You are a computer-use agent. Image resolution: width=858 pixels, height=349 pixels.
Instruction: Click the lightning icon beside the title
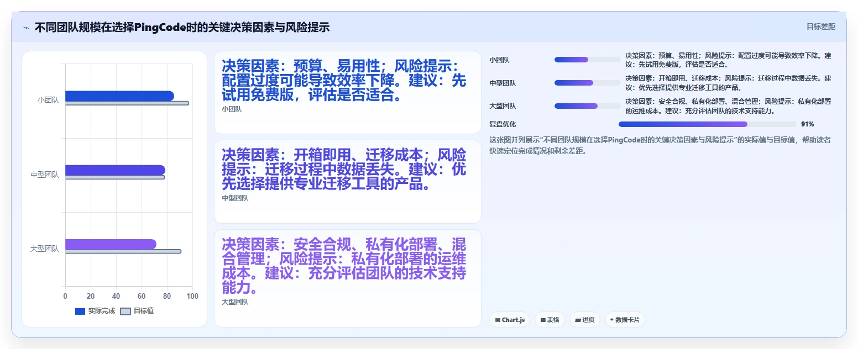[x=27, y=27]
